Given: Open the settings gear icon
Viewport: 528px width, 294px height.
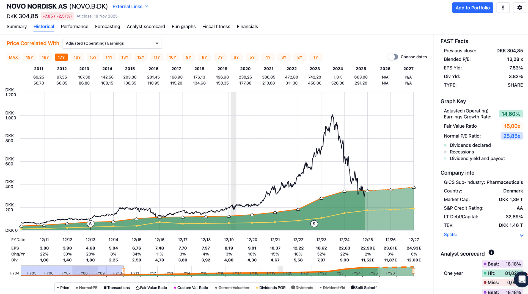Looking at the screenshot, I should [519, 8].
